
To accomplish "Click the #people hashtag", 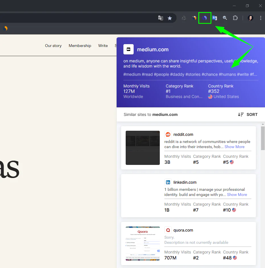I will pyautogui.click(x=161, y=75).
